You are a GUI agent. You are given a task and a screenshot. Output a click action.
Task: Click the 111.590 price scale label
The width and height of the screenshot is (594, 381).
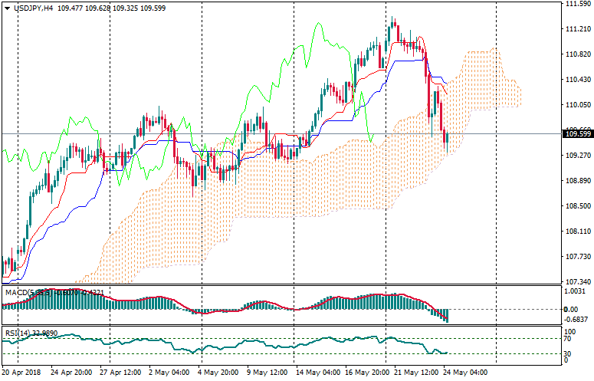(575, 4)
